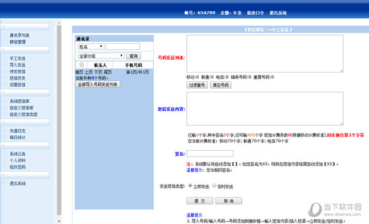The height and width of the screenshot is (224, 369).
Task: Open 自定义短信类型 in the sidebar
Action: (23, 114)
